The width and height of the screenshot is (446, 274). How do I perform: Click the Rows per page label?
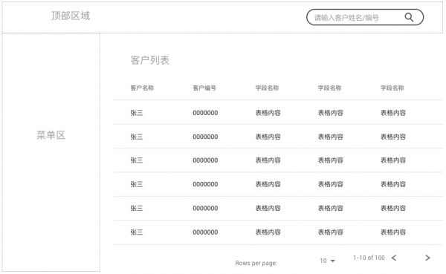pos(256,263)
